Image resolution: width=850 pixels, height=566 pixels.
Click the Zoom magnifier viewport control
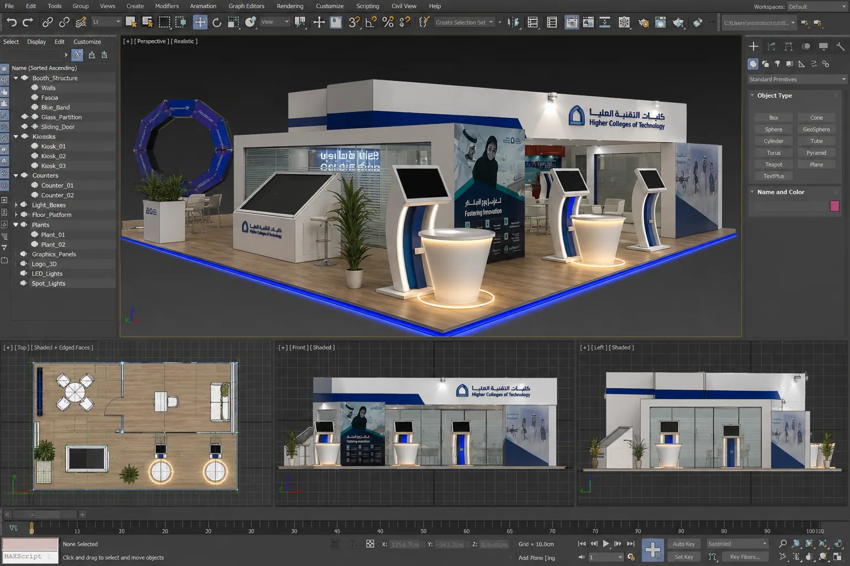782,544
